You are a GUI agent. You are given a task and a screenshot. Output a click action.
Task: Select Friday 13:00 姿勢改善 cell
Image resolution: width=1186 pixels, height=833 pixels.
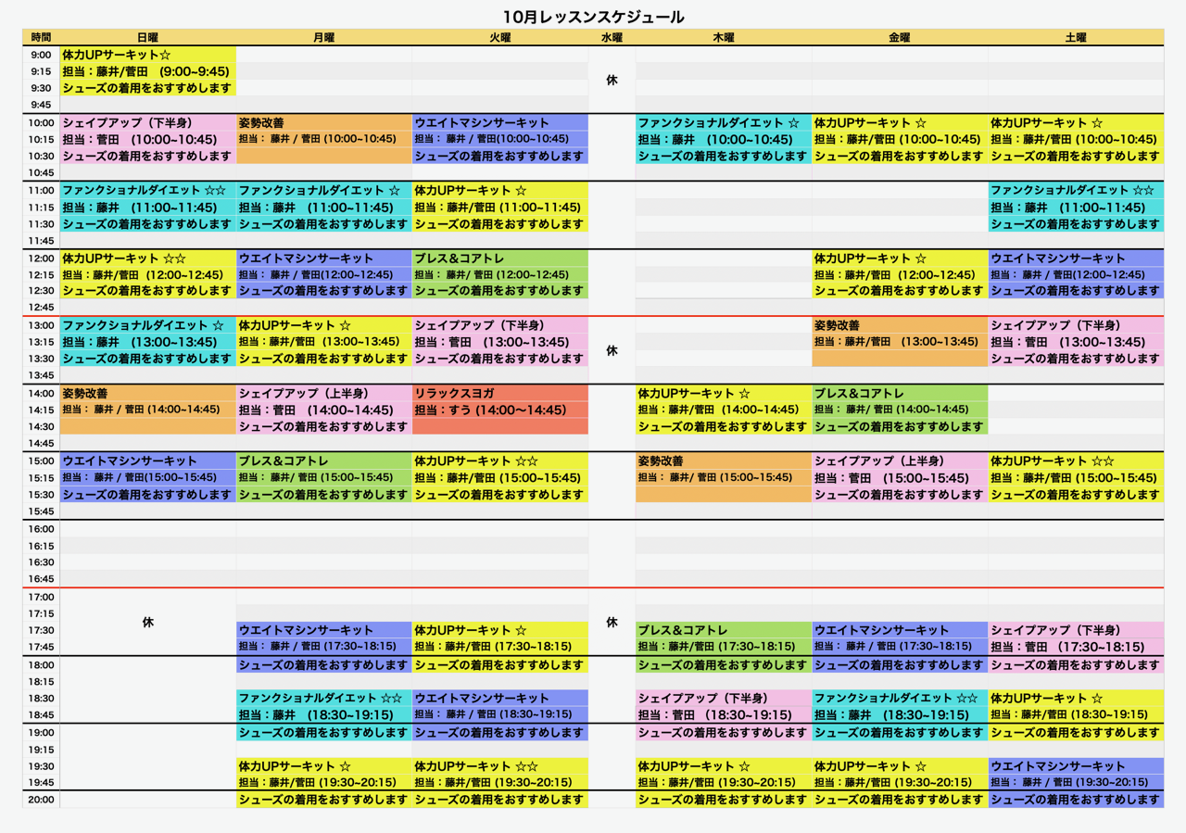click(900, 325)
